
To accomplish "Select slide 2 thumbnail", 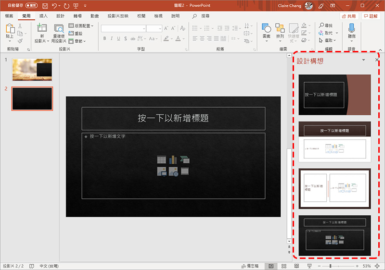I will pyautogui.click(x=32, y=99).
